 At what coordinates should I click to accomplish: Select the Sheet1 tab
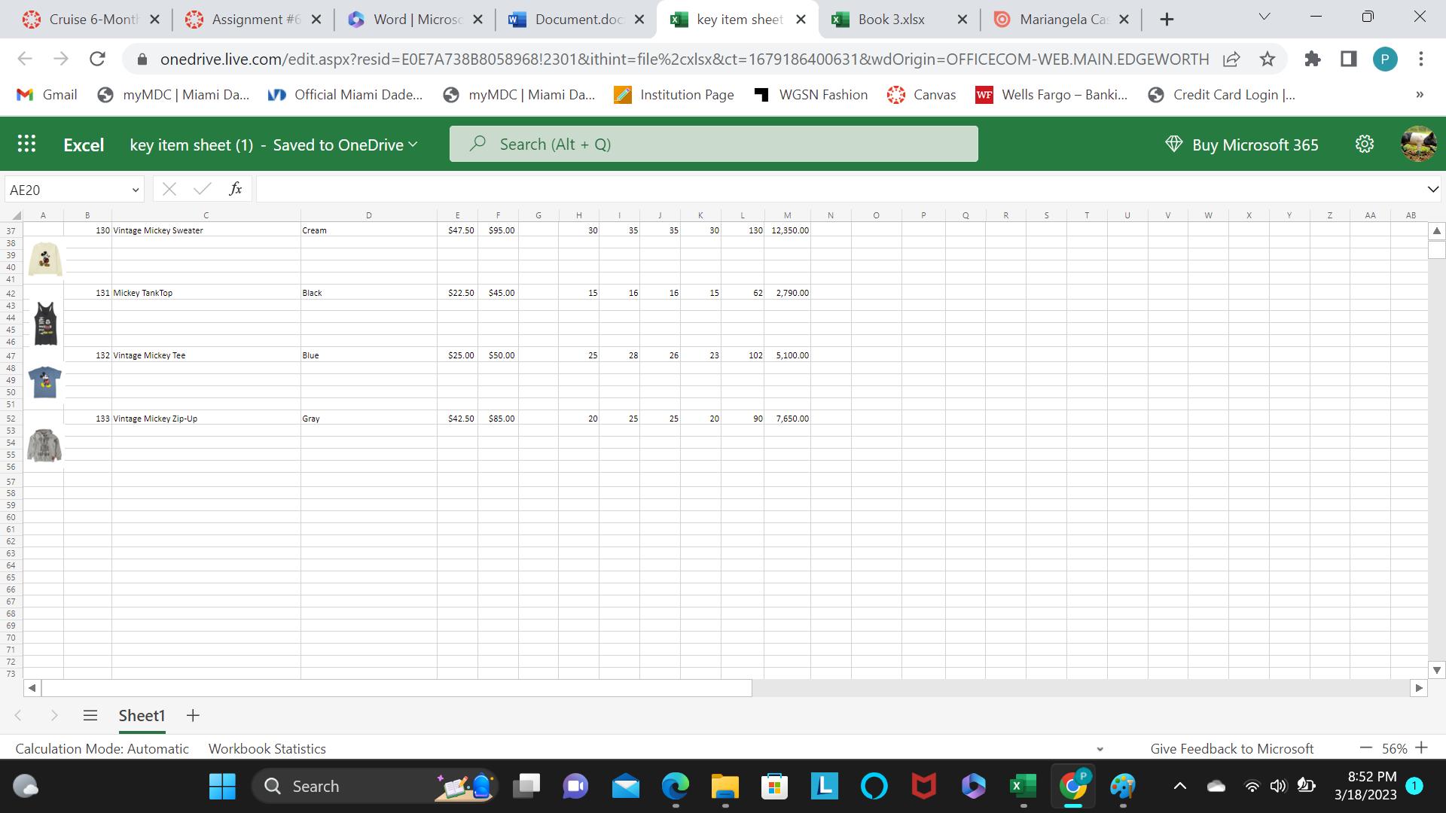(x=142, y=715)
